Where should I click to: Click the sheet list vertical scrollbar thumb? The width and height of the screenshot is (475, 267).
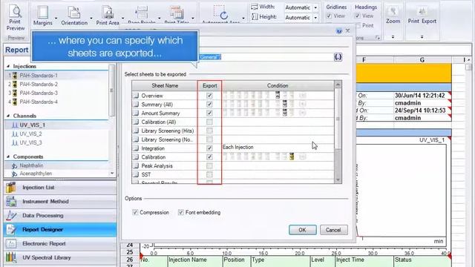[x=338, y=118]
